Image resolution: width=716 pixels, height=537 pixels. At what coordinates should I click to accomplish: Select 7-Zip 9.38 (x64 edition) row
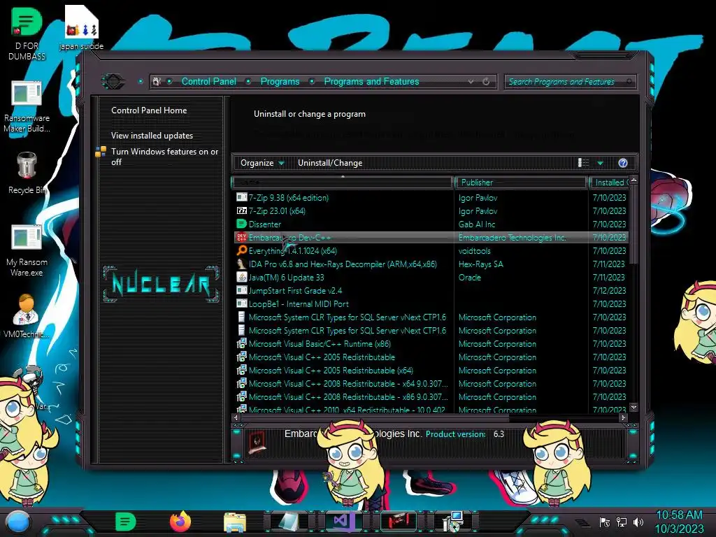[431, 198]
